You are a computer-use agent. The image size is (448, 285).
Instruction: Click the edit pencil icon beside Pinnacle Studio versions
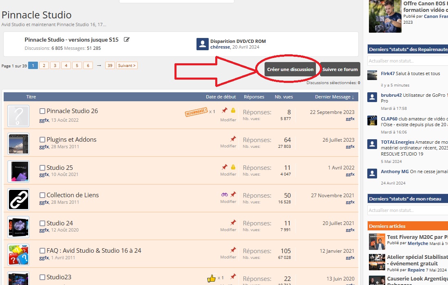(126, 40)
